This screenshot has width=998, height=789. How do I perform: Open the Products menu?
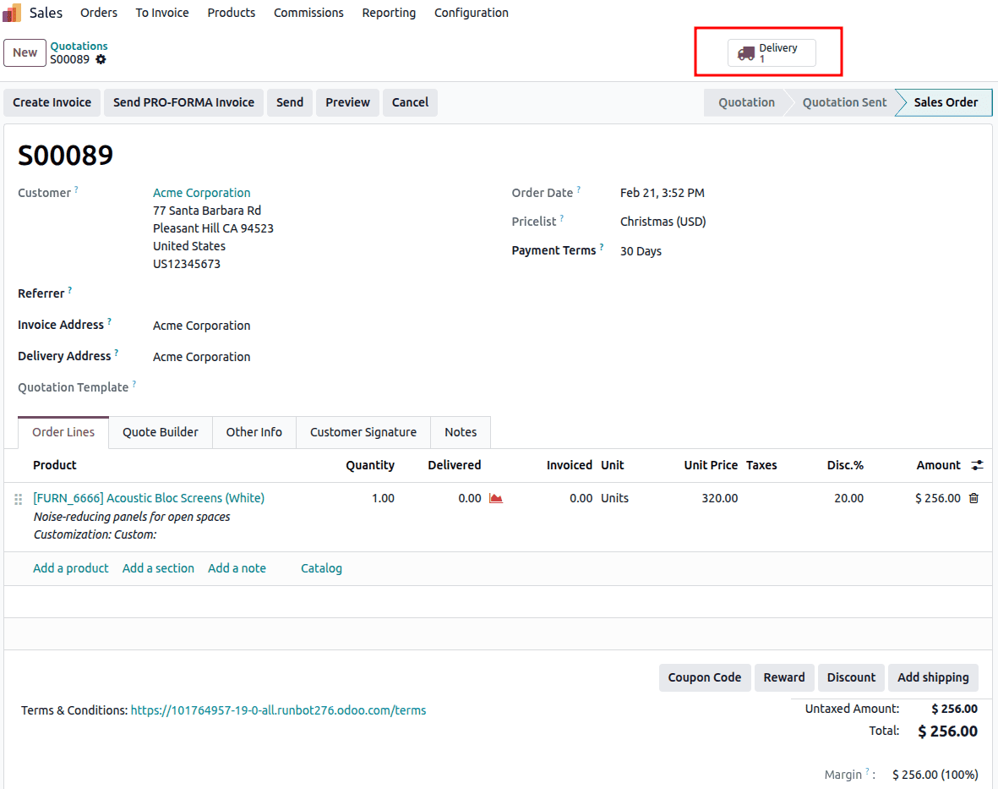coord(231,13)
